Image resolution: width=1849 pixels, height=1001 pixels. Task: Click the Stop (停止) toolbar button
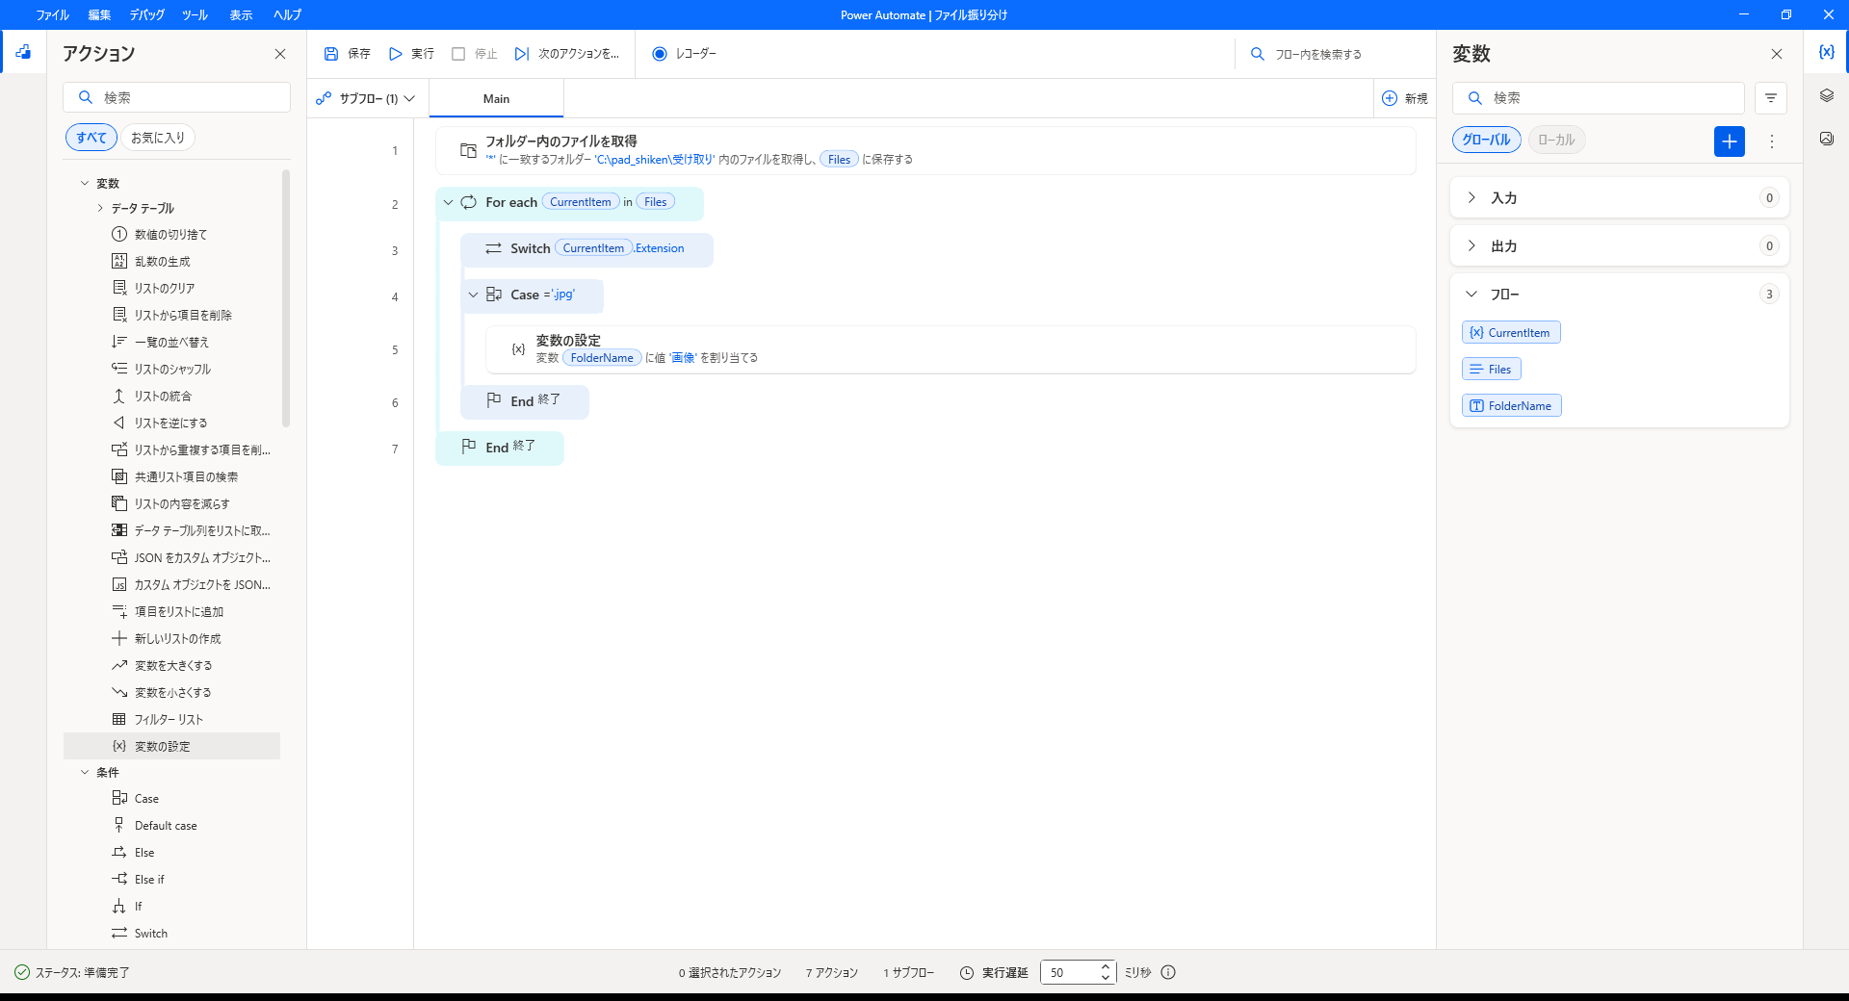(x=475, y=54)
